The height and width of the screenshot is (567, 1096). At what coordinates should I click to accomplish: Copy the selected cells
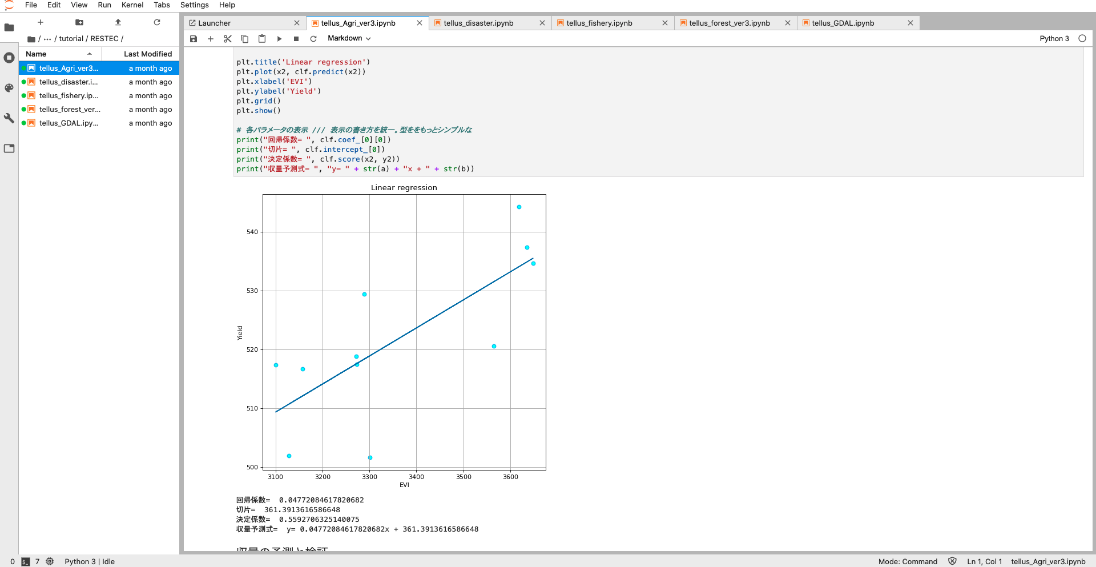click(x=245, y=39)
